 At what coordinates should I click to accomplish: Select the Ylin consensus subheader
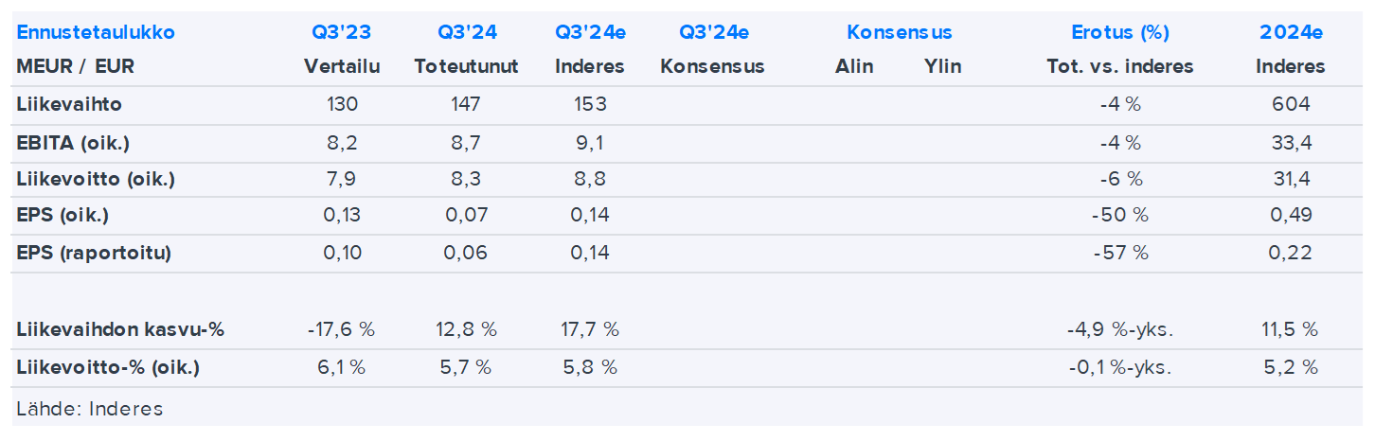point(943,67)
